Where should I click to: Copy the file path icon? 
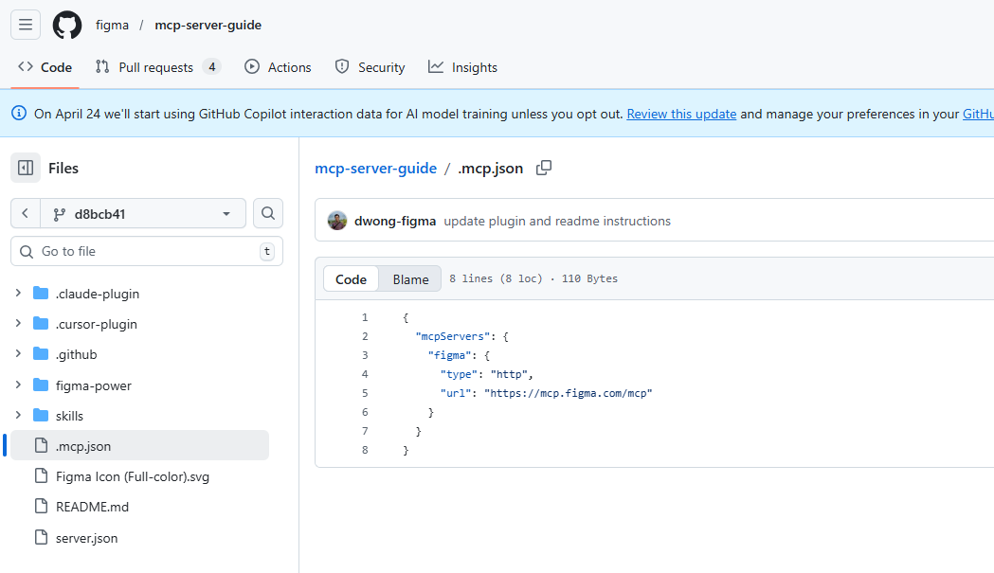[x=544, y=168]
